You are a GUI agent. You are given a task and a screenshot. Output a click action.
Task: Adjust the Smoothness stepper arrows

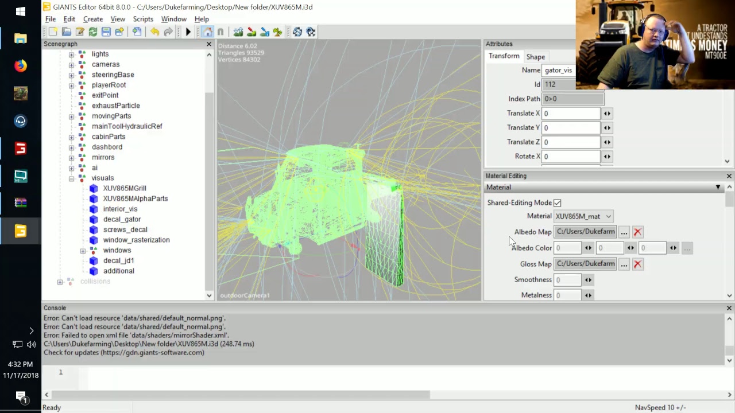588,280
